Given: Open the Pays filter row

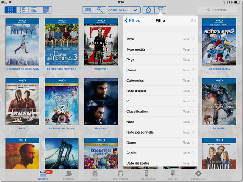Looking at the screenshot, I should point(160,60).
